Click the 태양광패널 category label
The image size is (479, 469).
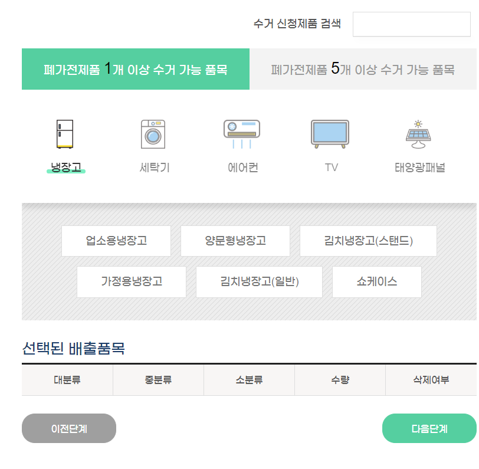point(420,168)
